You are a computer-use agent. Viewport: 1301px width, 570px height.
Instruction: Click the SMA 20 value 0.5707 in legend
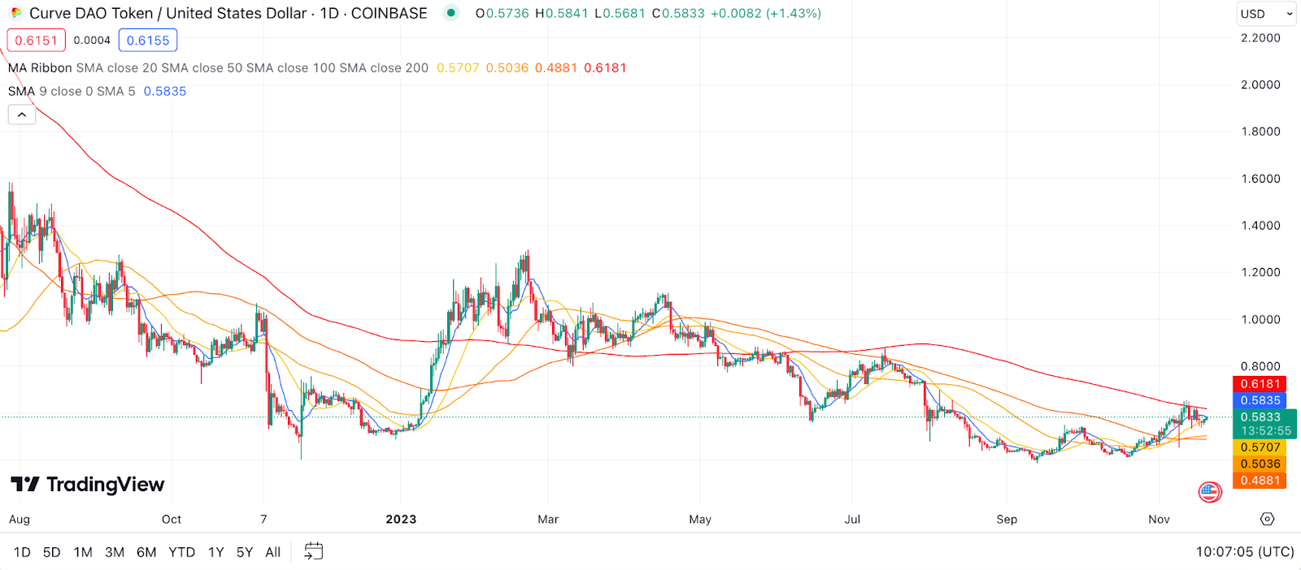458,68
